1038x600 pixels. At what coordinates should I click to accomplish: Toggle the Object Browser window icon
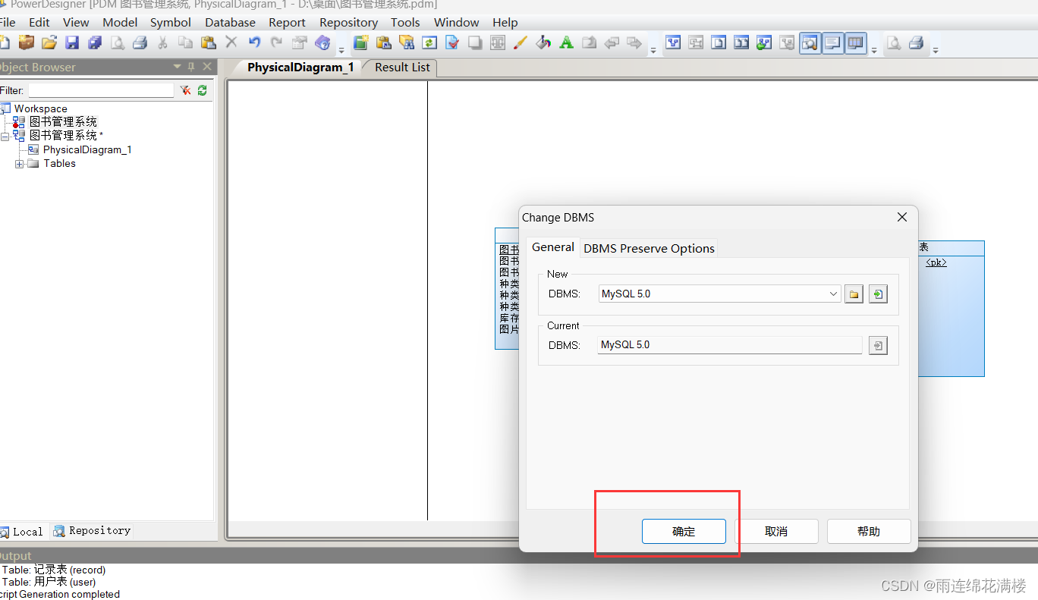(810, 43)
